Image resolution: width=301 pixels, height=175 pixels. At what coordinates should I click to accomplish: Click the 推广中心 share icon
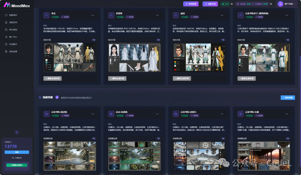click(6, 37)
